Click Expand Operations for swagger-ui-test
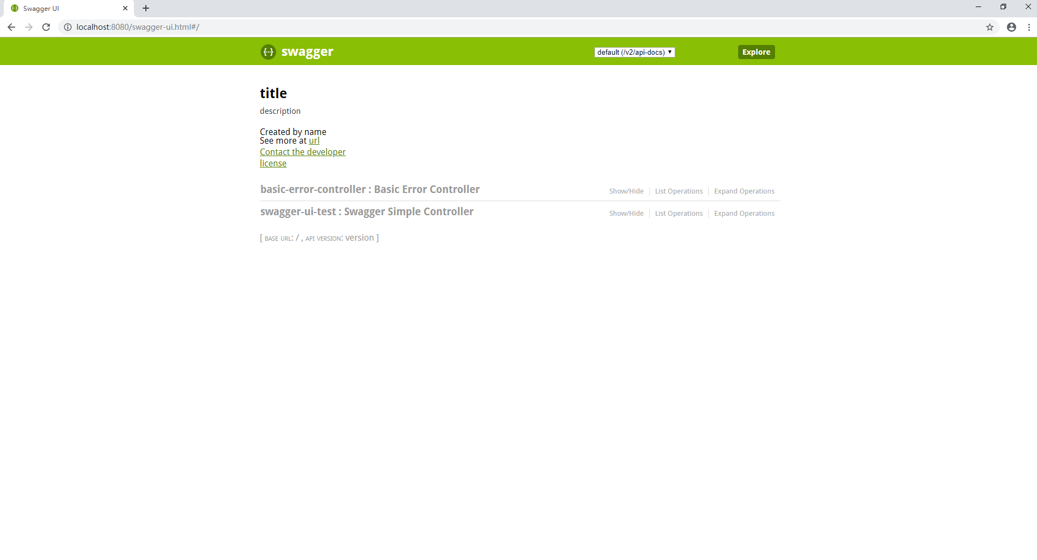This screenshot has height=560, width=1037. pos(744,214)
